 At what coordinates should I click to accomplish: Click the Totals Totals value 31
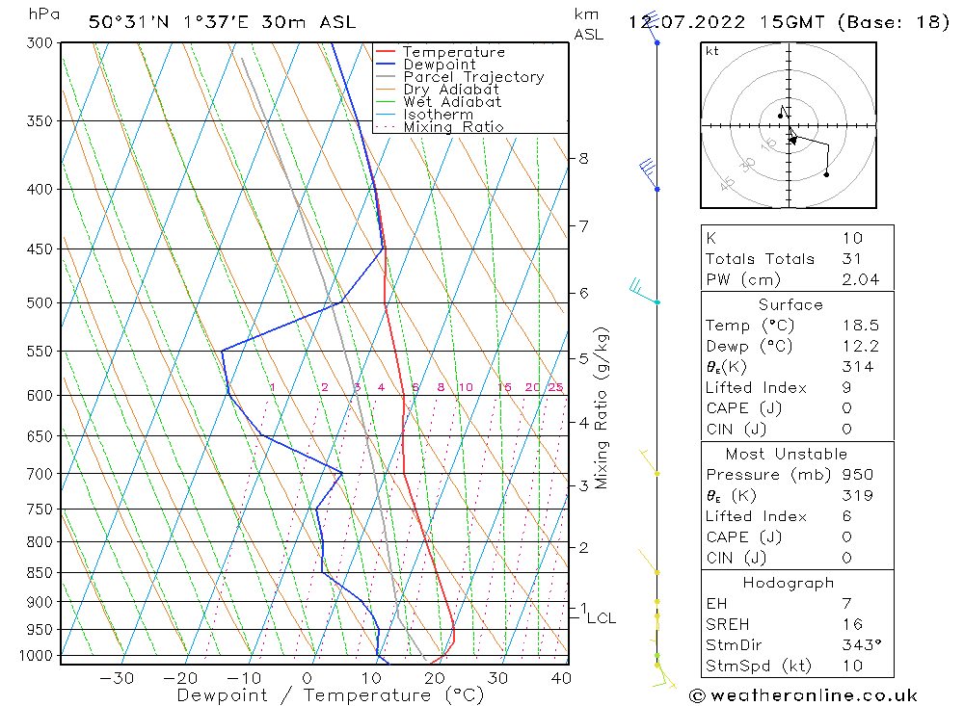click(x=852, y=259)
